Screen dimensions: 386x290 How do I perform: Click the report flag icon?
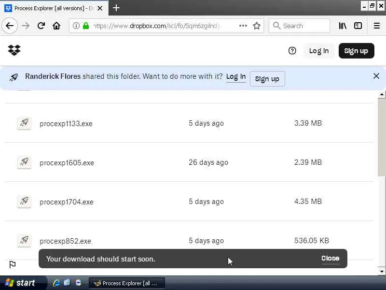pyautogui.click(x=13, y=264)
